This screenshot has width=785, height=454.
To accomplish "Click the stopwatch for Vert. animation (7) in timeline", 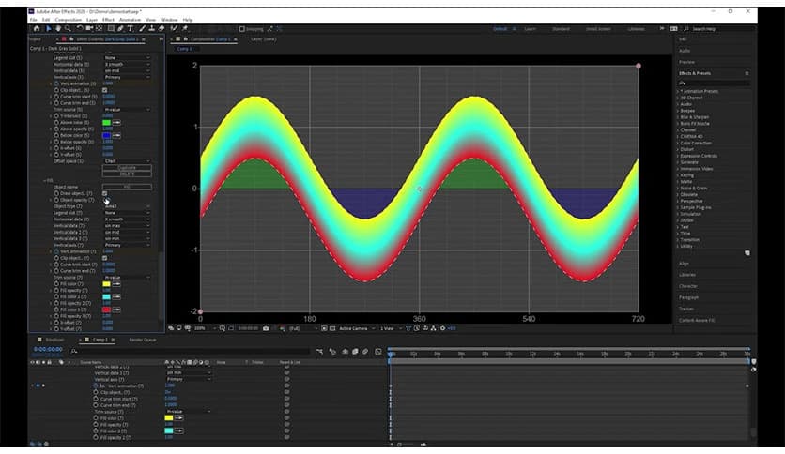I will (96, 386).
